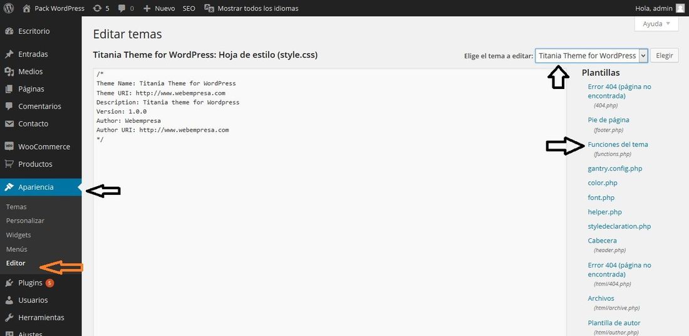Screen dimensions: 689x336
Task: Click the updates count 5 in admin bar
Action: 107,8
